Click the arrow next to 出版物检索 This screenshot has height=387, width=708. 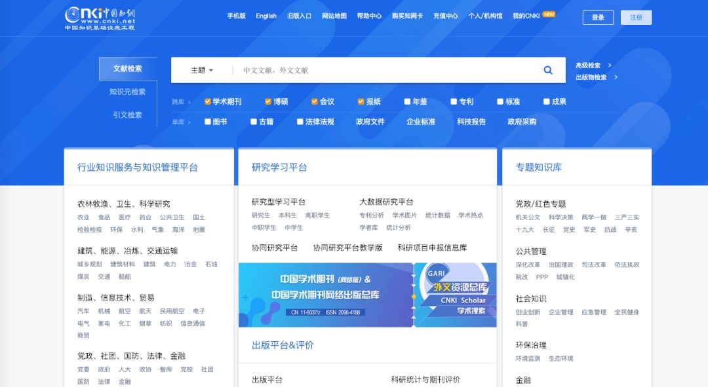pos(616,77)
